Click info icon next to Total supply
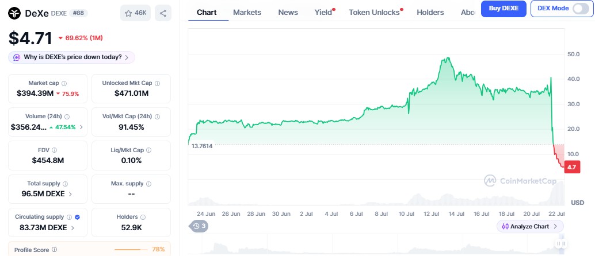This screenshot has width=595, height=256. click(x=65, y=184)
